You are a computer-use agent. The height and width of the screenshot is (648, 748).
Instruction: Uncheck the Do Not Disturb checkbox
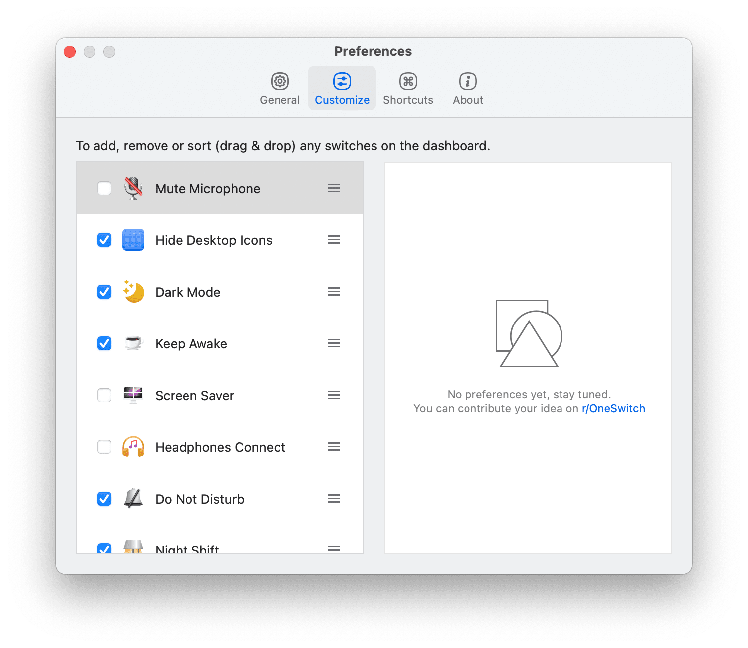(x=104, y=499)
